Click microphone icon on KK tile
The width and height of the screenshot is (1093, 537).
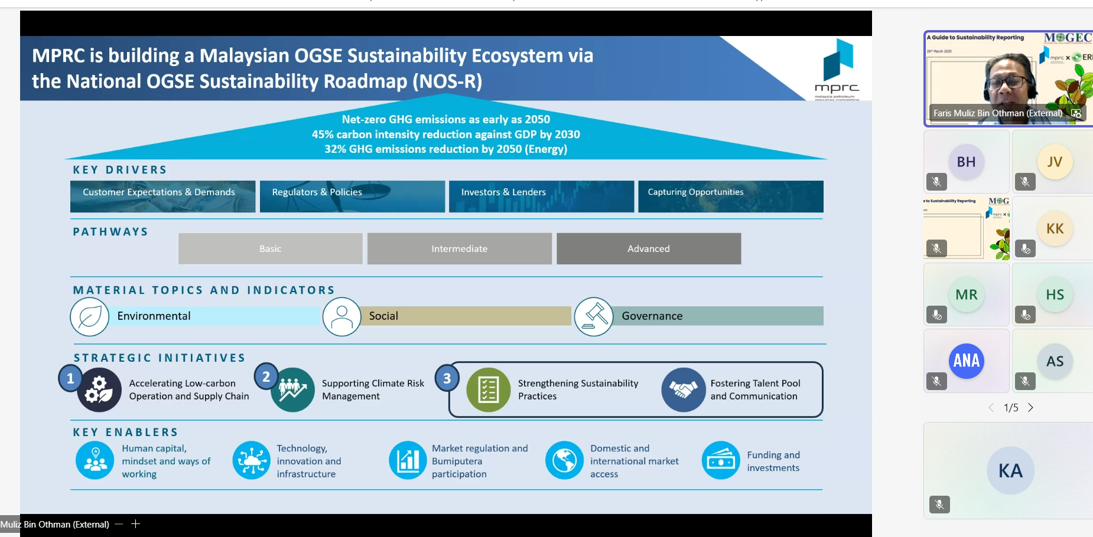pyautogui.click(x=1025, y=248)
